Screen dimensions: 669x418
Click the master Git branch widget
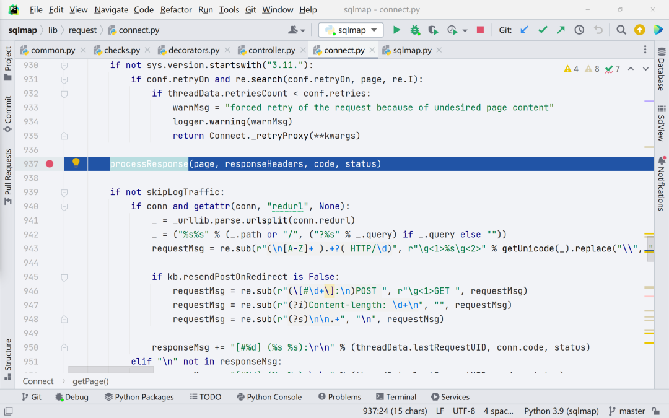pyautogui.click(x=627, y=411)
